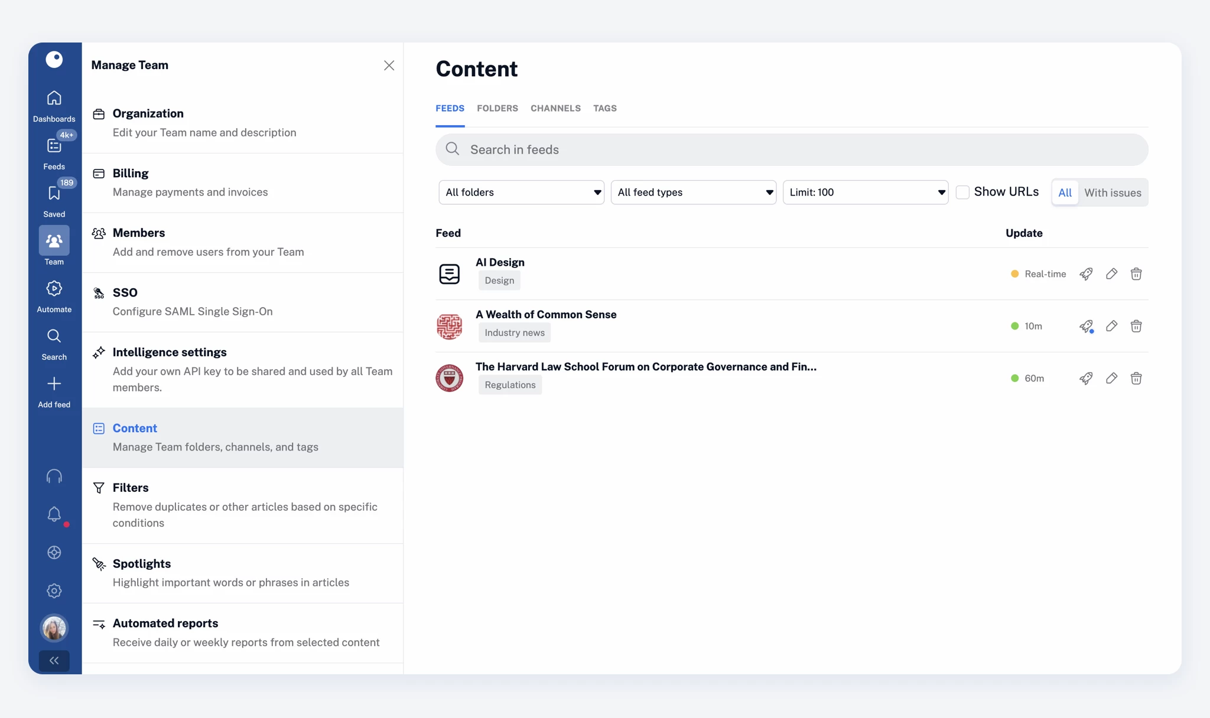Click rocket icon for Harvard Law feed
Image resolution: width=1210 pixels, height=718 pixels.
tap(1085, 378)
